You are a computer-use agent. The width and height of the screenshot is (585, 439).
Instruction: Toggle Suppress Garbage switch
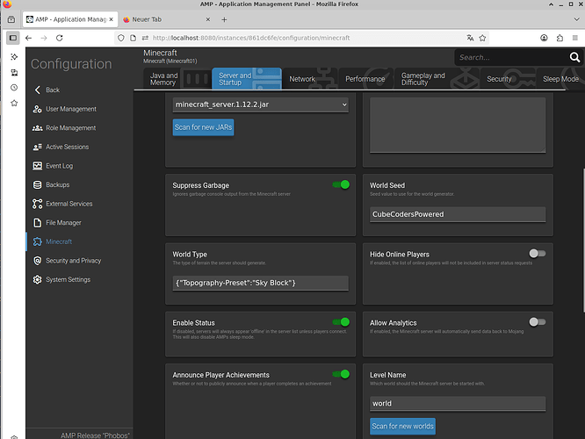pos(341,184)
